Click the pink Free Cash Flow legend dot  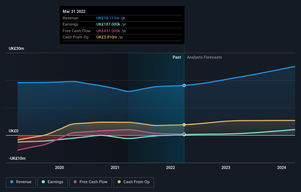click(x=75, y=182)
